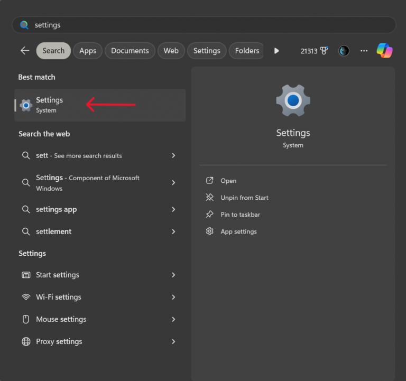Click the Wi-Fi settings icon

point(26,297)
